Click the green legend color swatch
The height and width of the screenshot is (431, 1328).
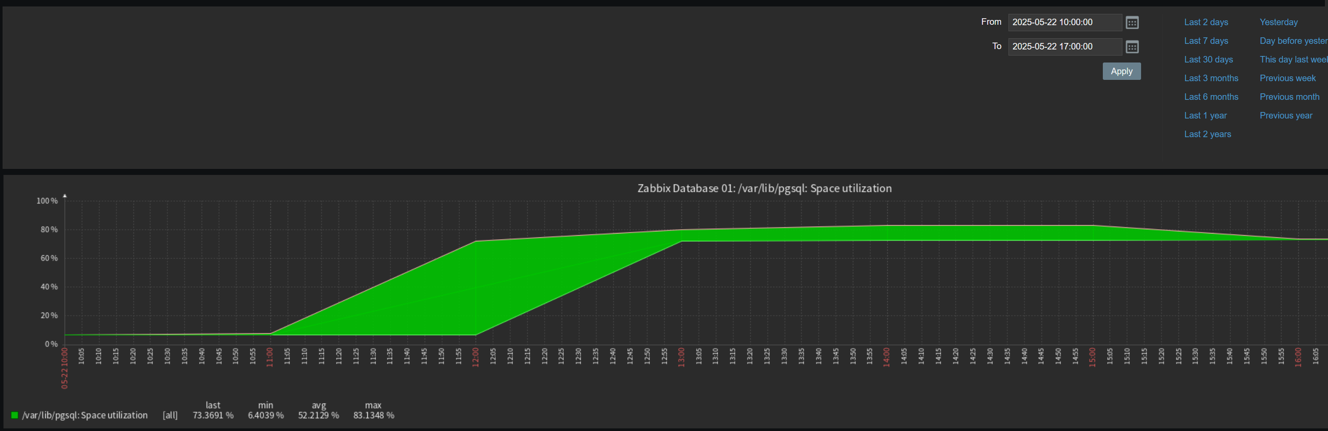(14, 415)
